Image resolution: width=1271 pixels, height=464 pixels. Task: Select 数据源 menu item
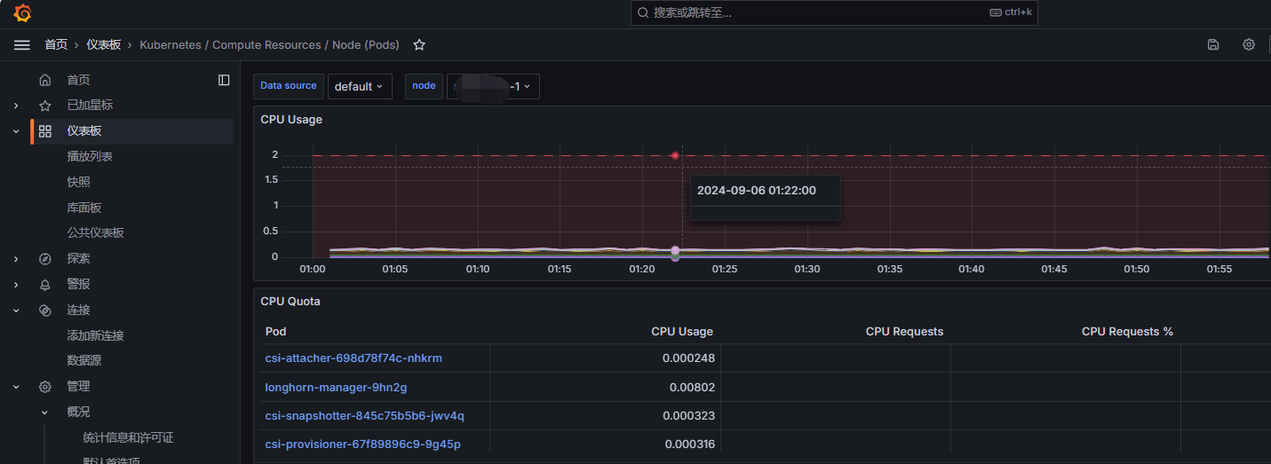tap(84, 361)
